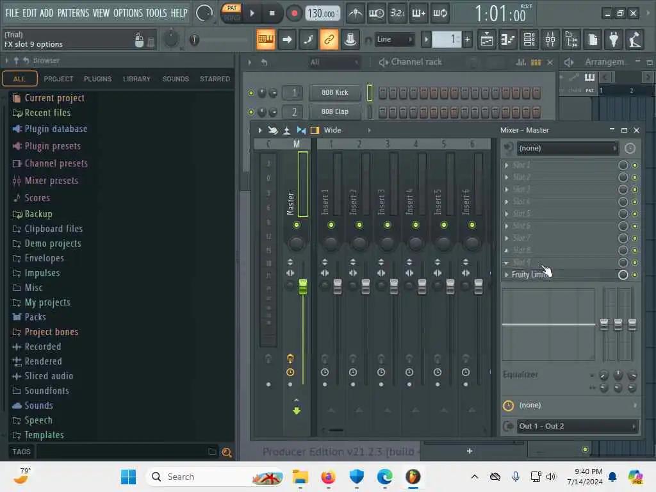Expand Slot 1 effect menu arrow
The height and width of the screenshot is (492, 656).
pos(507,165)
